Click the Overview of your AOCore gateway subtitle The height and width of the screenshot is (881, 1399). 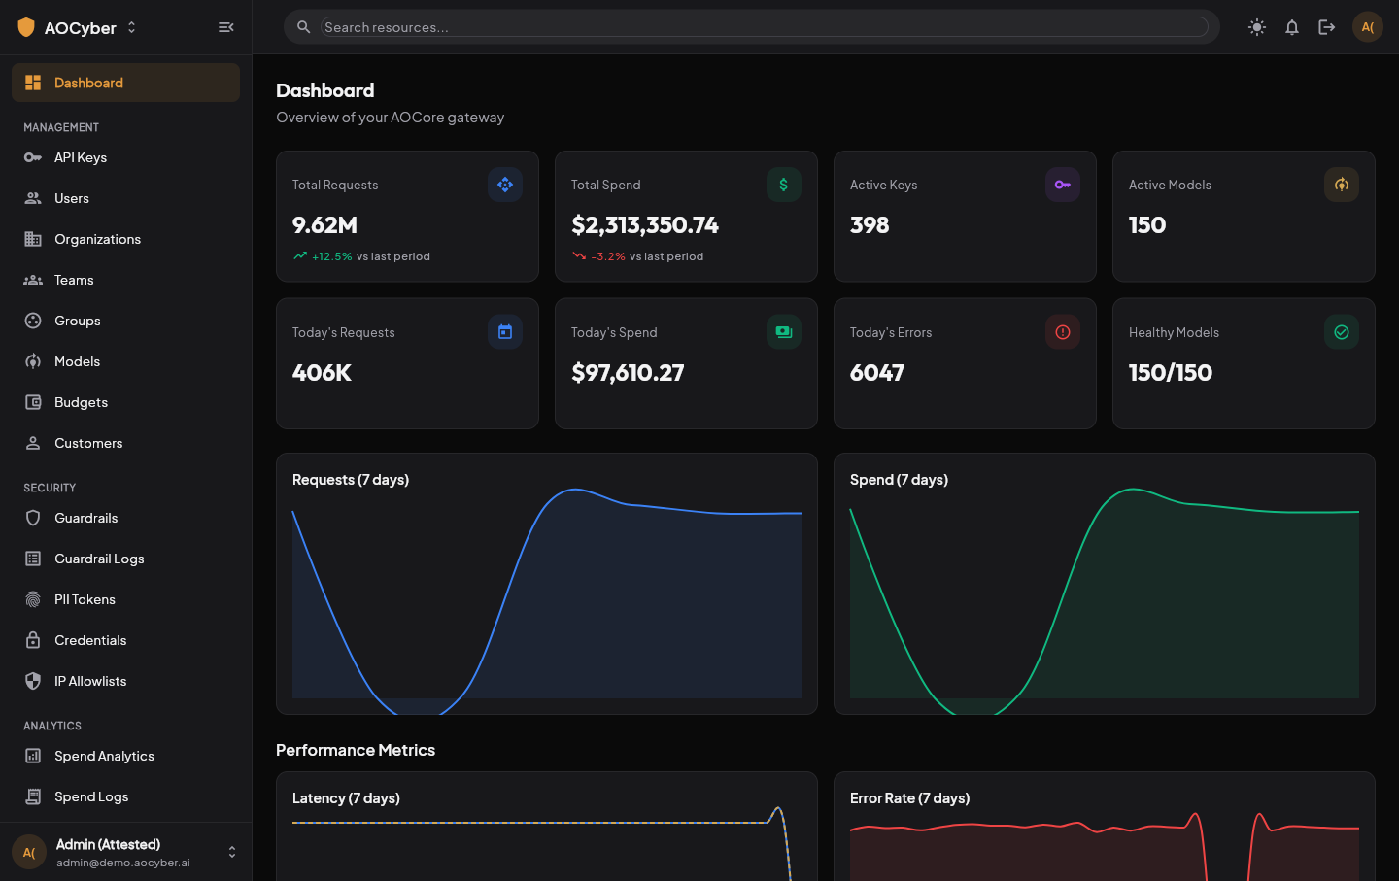[391, 118]
